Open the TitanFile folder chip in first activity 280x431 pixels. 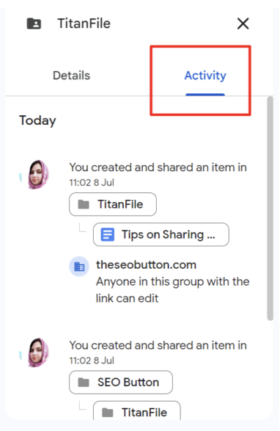pos(113,204)
